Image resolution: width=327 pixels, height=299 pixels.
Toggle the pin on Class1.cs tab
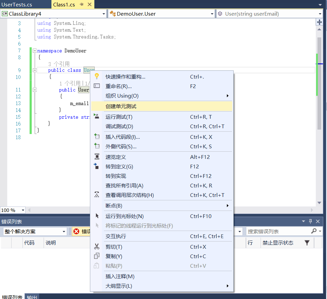[x=81, y=4]
